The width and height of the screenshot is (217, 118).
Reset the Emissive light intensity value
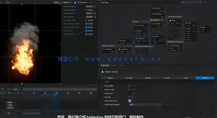(164, 105)
